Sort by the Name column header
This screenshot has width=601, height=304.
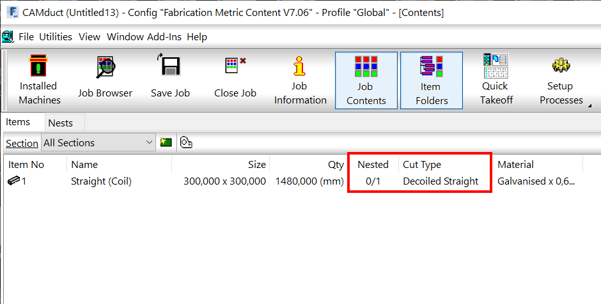pyautogui.click(x=119, y=165)
